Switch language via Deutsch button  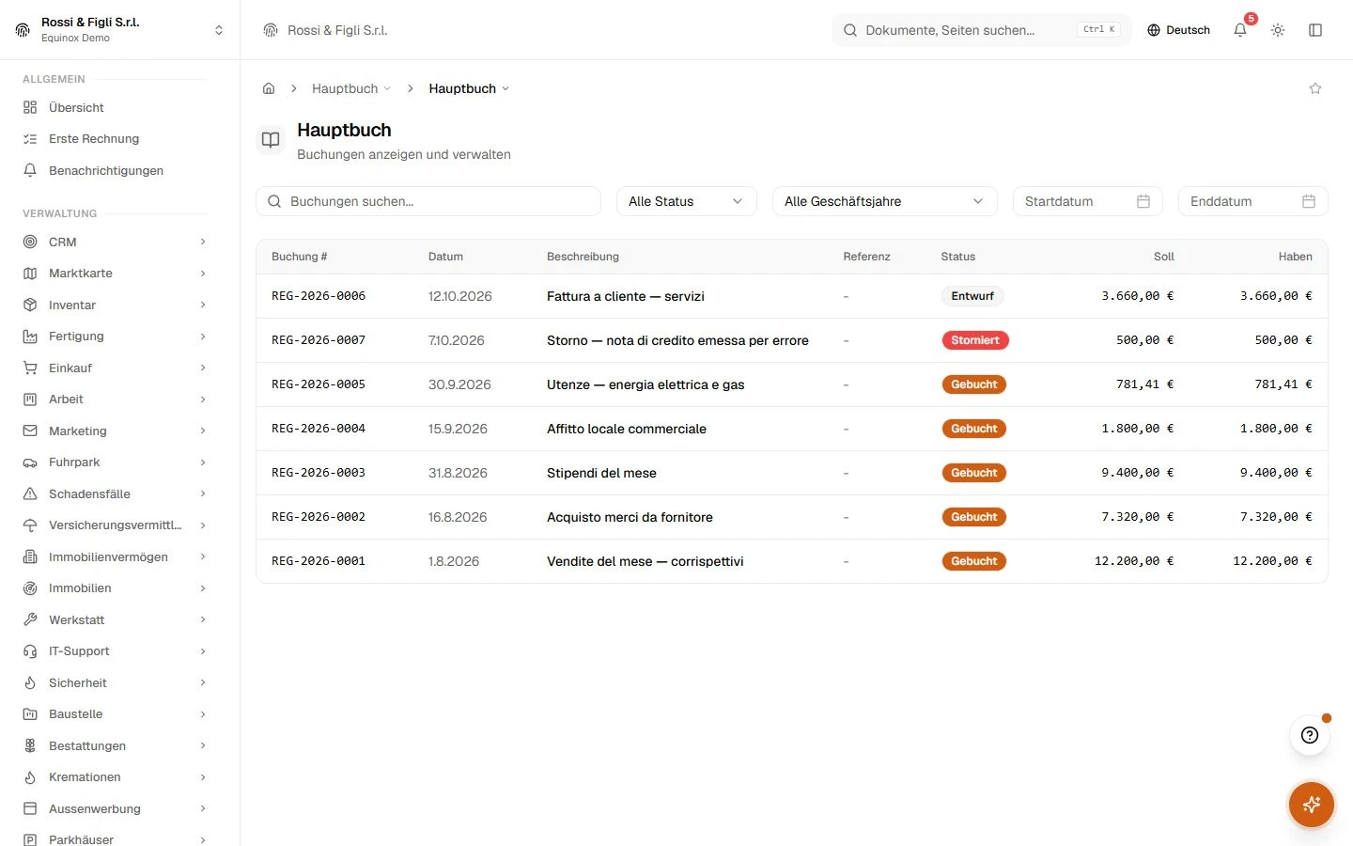click(x=1179, y=30)
